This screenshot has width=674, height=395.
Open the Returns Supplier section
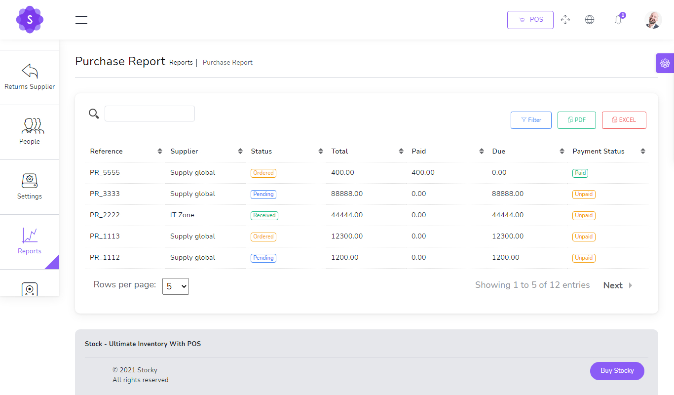(30, 78)
